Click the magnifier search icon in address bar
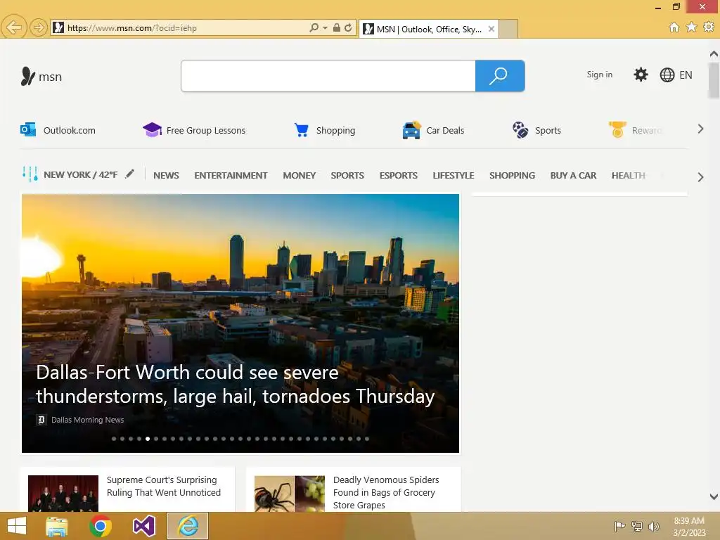This screenshot has height=540, width=720. [314, 27]
